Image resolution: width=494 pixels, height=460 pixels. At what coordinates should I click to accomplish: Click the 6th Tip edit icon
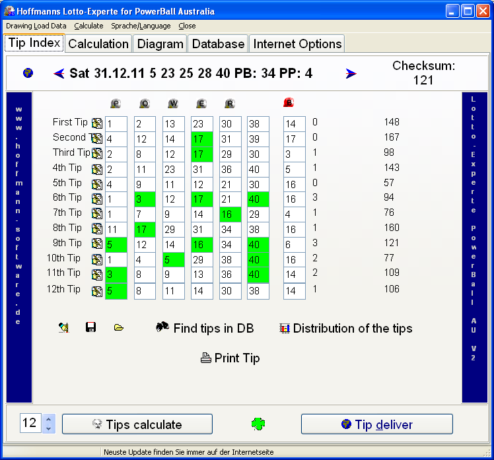click(97, 199)
